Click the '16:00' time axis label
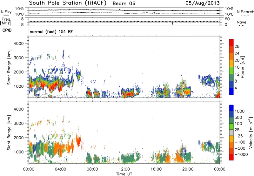Screen dimensions: 254x176 156,169
